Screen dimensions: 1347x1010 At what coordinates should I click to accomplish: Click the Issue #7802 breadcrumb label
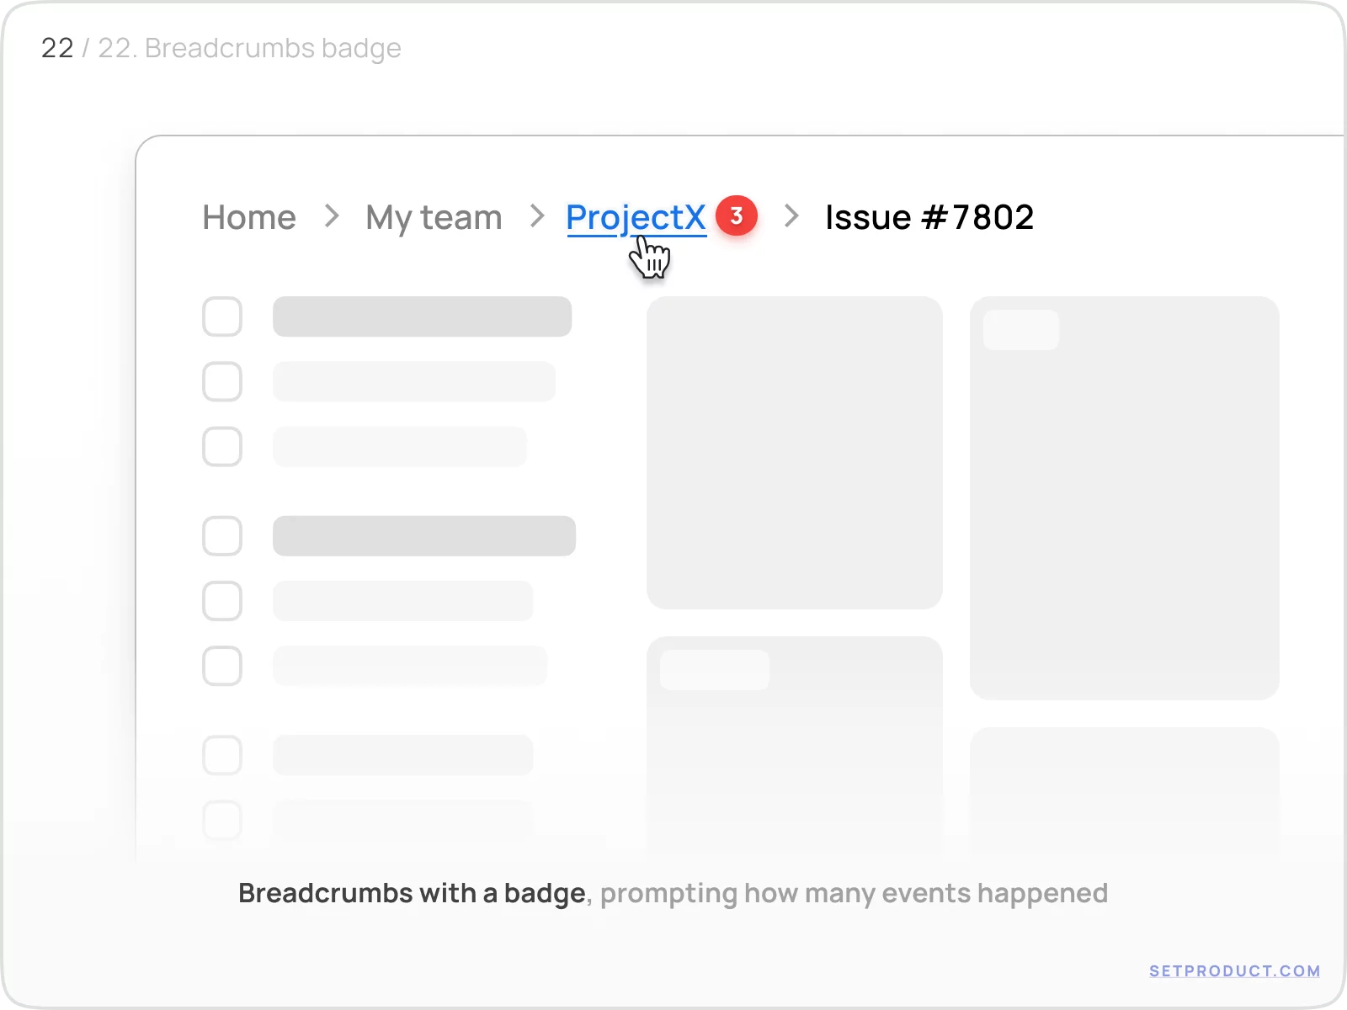[x=929, y=216]
